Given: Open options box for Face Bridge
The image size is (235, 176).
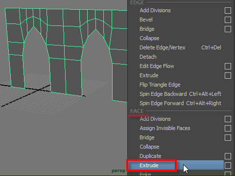Looking at the screenshot, I should 228,137.
